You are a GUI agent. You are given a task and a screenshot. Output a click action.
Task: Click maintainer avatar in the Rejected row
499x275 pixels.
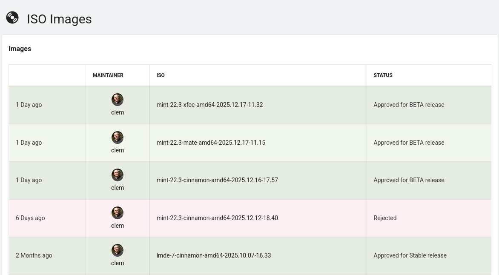(118, 213)
